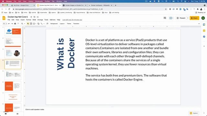Add a new slide with plus button

click(4, 24)
